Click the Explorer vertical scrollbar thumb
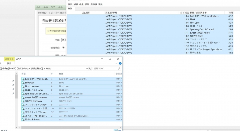 click(x=16, y=86)
